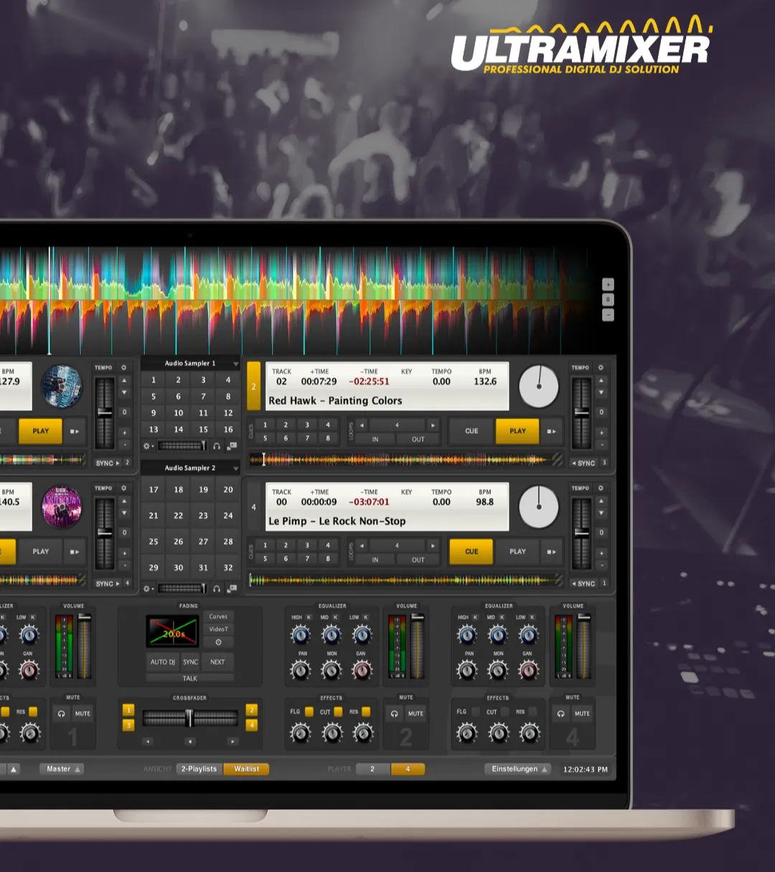The height and width of the screenshot is (872, 775).
Task: Click tempo fader on Red Hawk deck
Action: click(x=582, y=412)
